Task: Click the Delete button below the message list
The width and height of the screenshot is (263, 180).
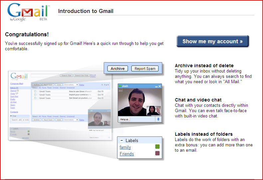Action: click(59, 120)
